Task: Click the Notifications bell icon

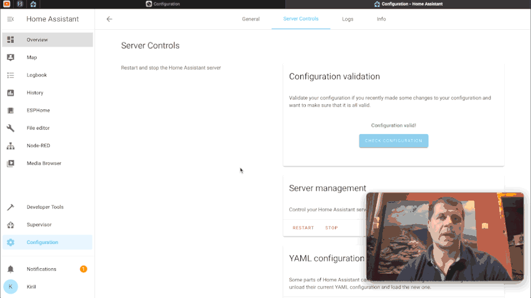Action: pos(11,269)
